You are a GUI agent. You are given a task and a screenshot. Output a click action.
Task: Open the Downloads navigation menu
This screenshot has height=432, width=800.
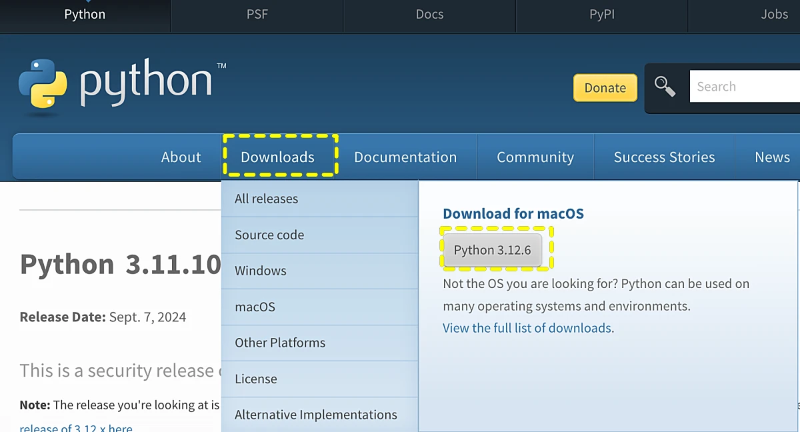coord(277,157)
